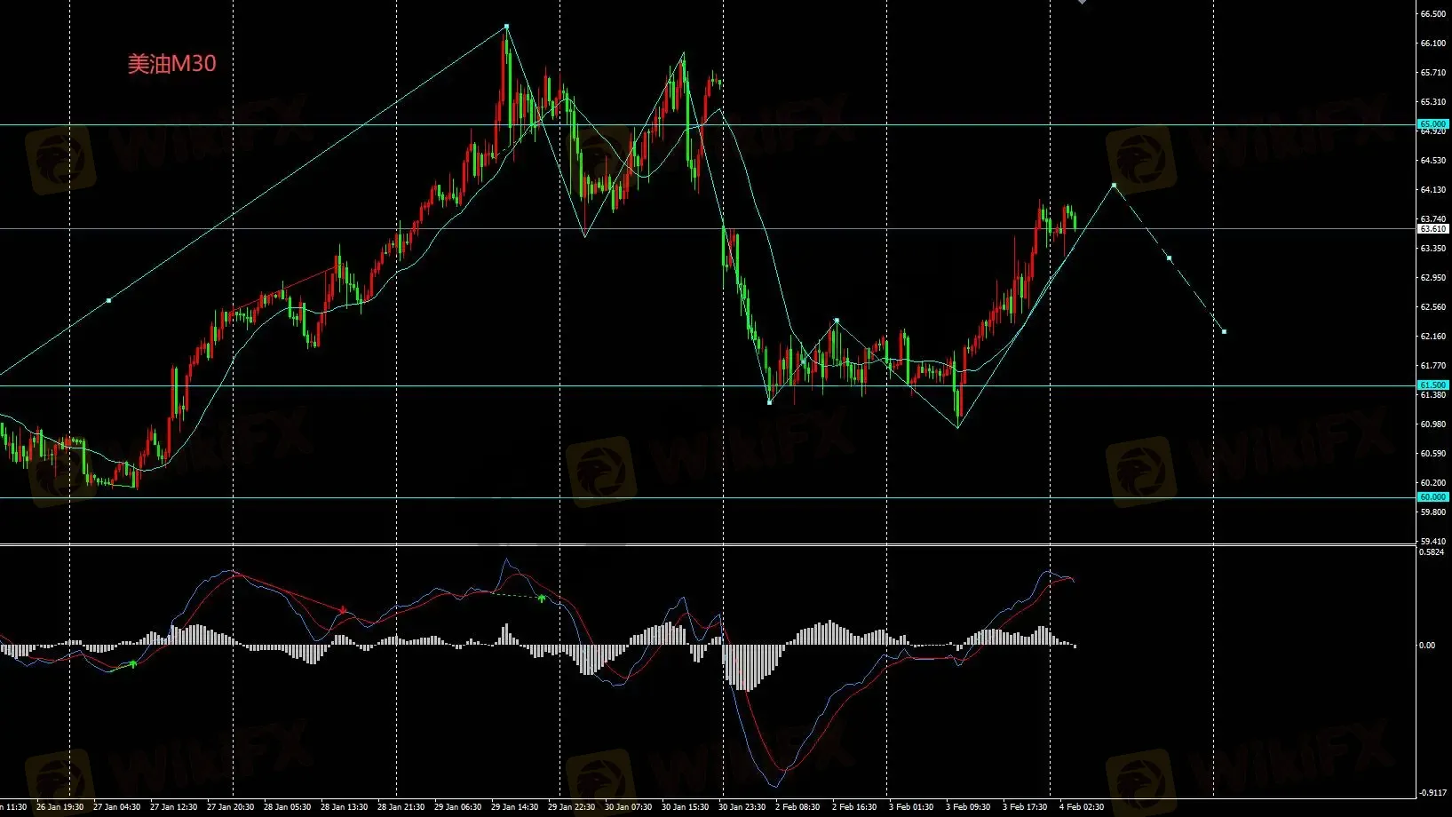Click the middle anchor on the dashed projection line
Image resolution: width=1452 pixels, height=817 pixels.
pos(1169,258)
